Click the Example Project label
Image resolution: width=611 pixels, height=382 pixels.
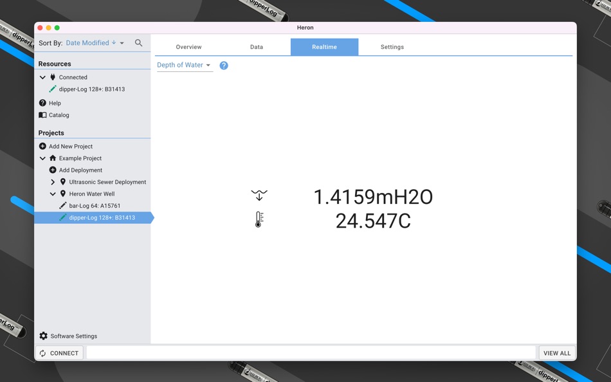pos(80,158)
